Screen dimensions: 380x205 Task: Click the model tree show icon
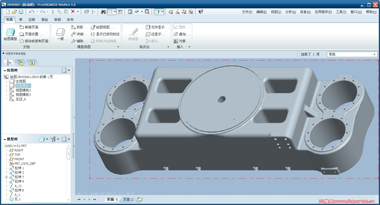coord(42,139)
